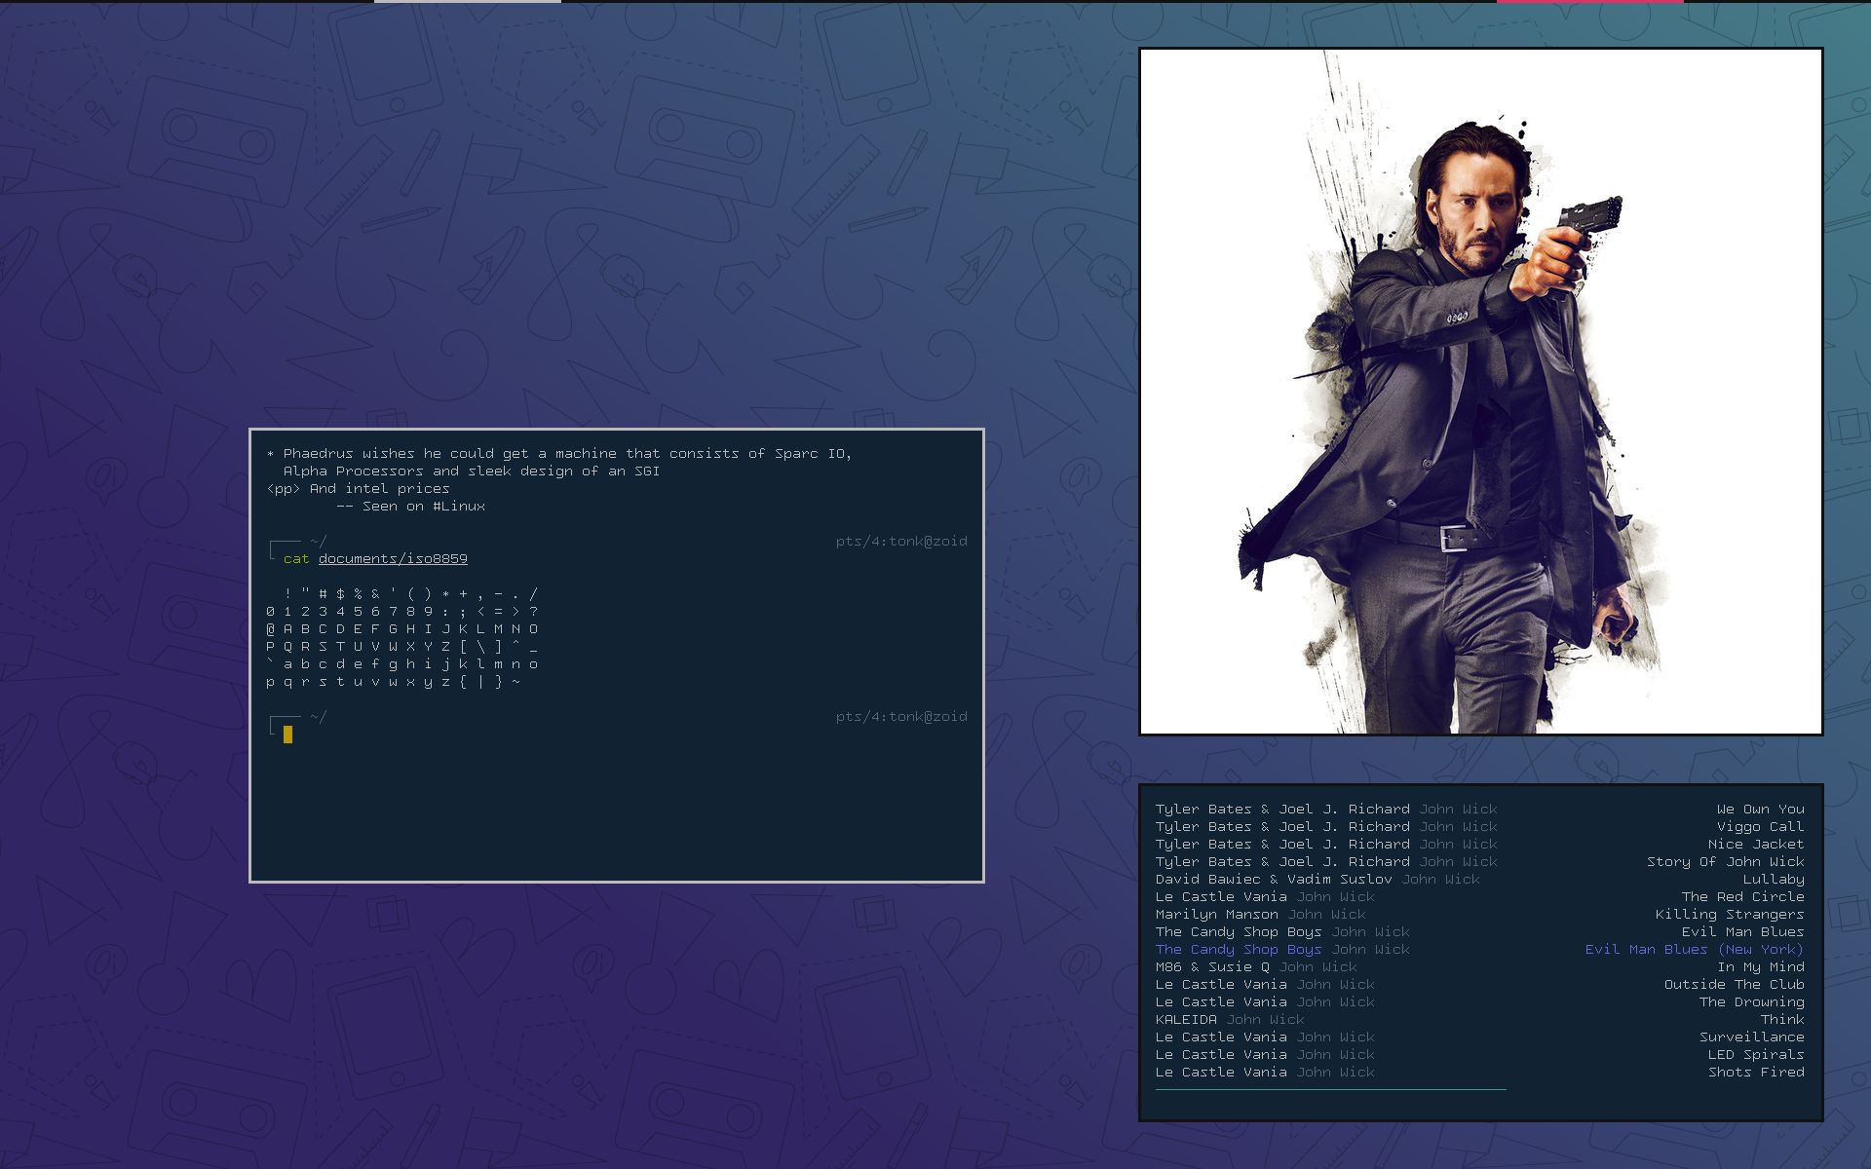
Task: Select the 'Surveillance' track
Action: 1479,1037
